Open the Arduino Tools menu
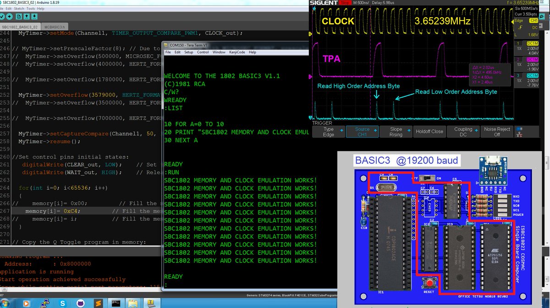The height and width of the screenshot is (308, 550). (x=31, y=9)
